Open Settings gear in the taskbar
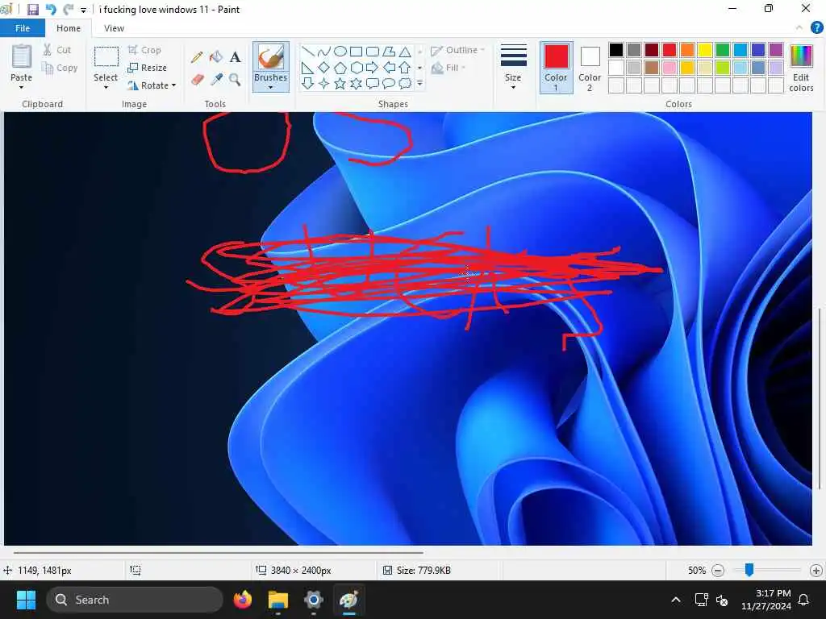The image size is (826, 619). tap(314, 600)
